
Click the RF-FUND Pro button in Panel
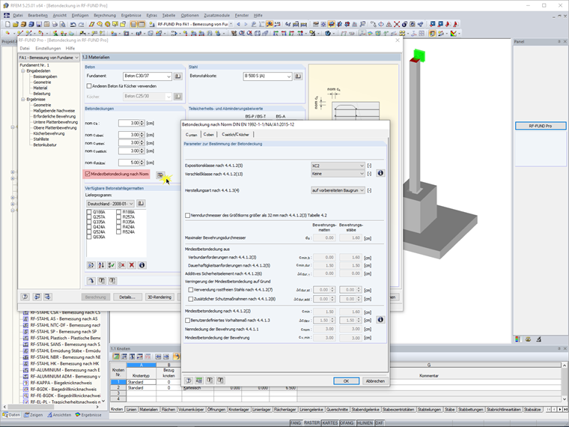541,126
